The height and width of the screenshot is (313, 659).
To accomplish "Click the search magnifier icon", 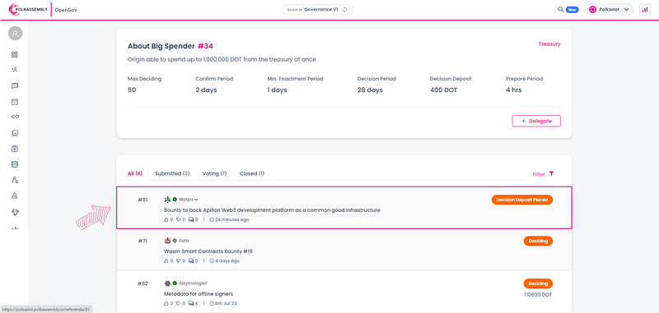I will 561,9.
